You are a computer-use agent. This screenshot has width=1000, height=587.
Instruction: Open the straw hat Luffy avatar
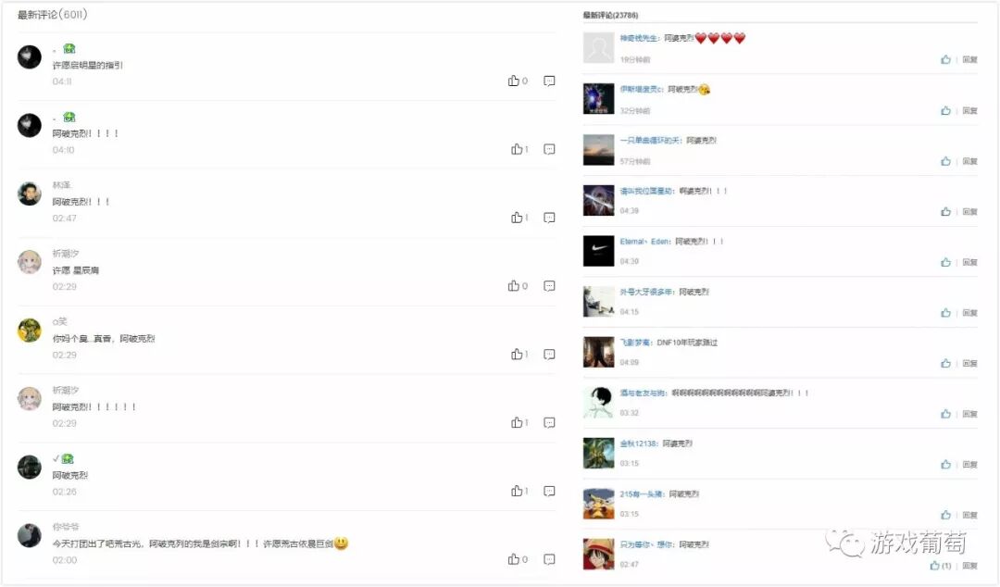[x=598, y=554]
